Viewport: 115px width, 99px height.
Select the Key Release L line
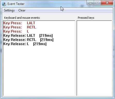(x=25, y=44)
